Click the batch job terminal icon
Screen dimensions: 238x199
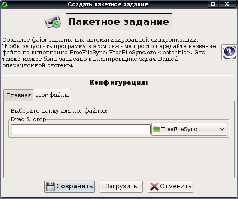click(53, 21)
